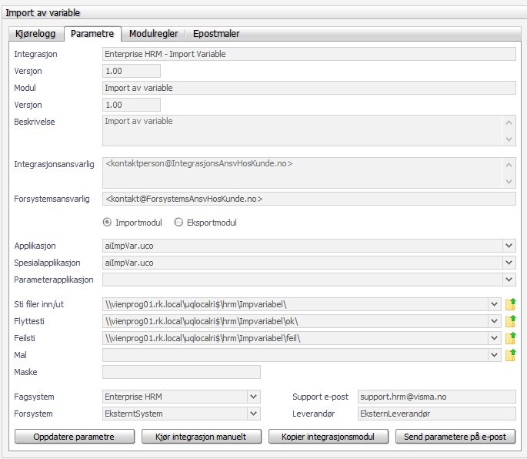
Task: Click the Import av variable window title
Action: click(x=42, y=13)
